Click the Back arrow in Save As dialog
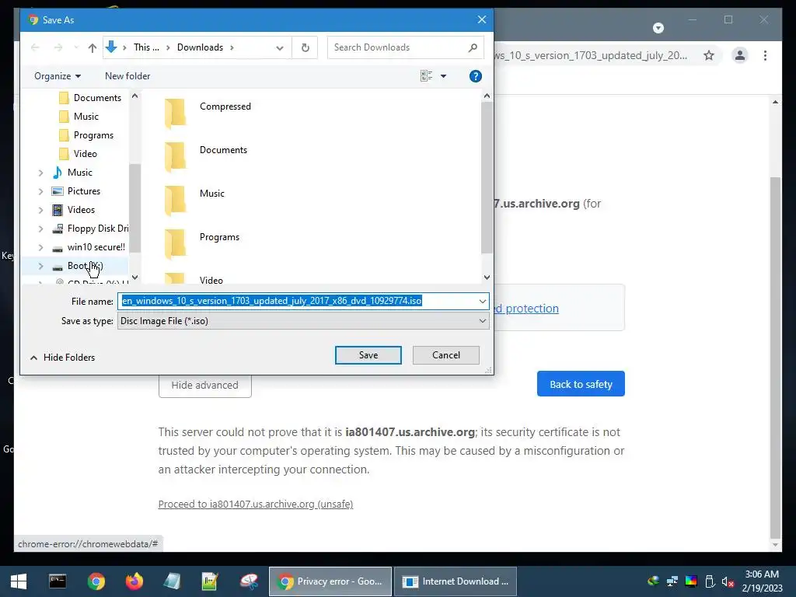The width and height of the screenshot is (796, 597). click(35, 47)
